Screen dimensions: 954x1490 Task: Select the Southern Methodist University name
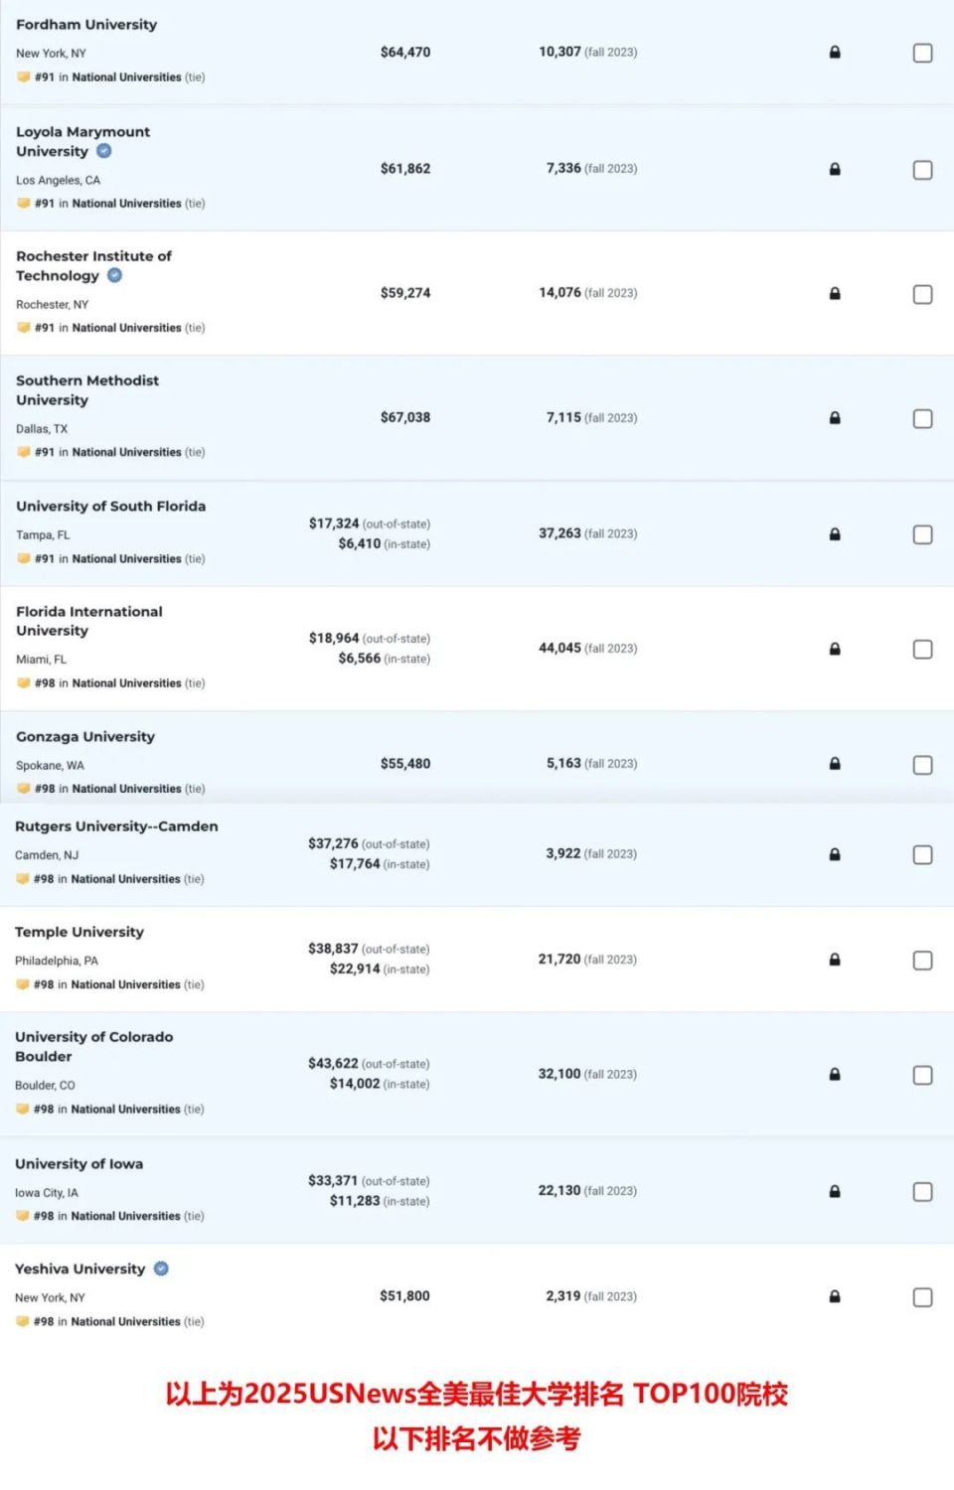[x=87, y=389]
